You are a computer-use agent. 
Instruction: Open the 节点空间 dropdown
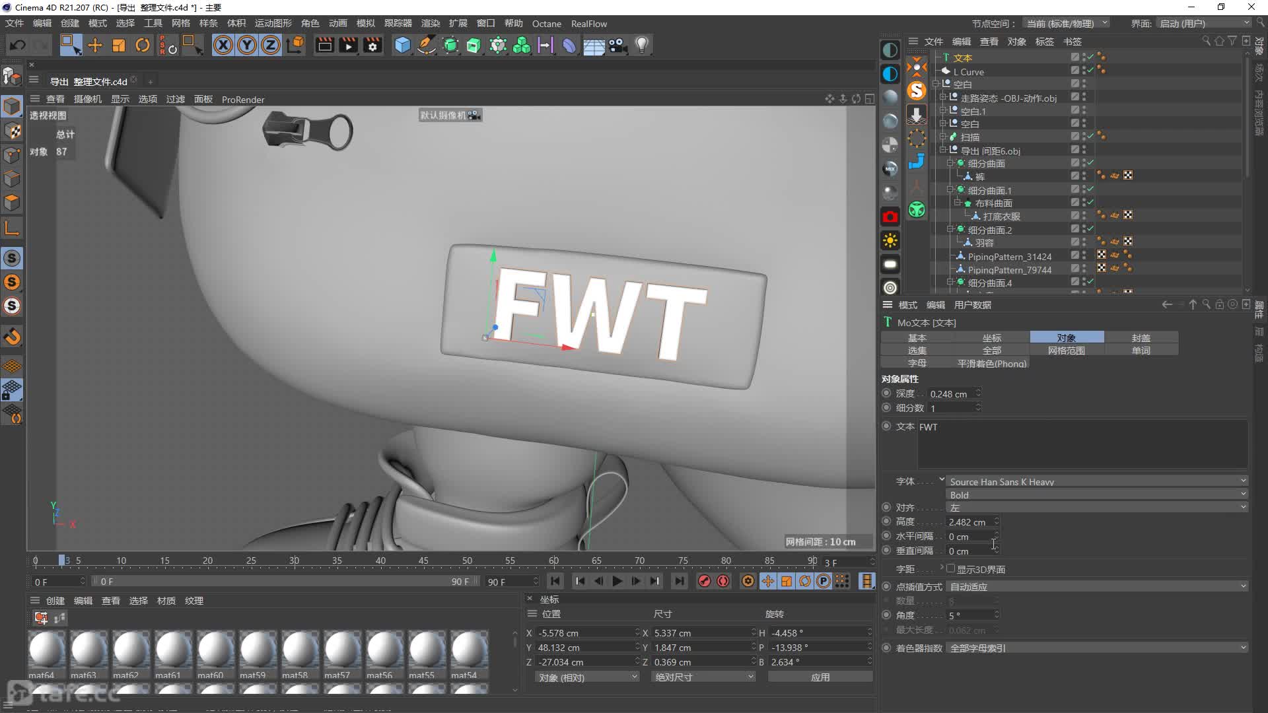click(x=1065, y=24)
